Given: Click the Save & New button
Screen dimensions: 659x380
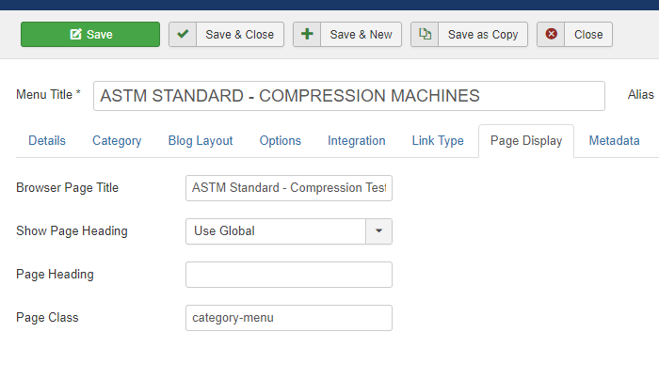Looking at the screenshot, I should tap(347, 35).
